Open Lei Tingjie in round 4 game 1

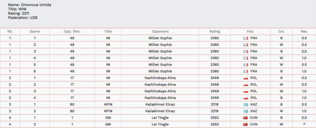point(160,118)
